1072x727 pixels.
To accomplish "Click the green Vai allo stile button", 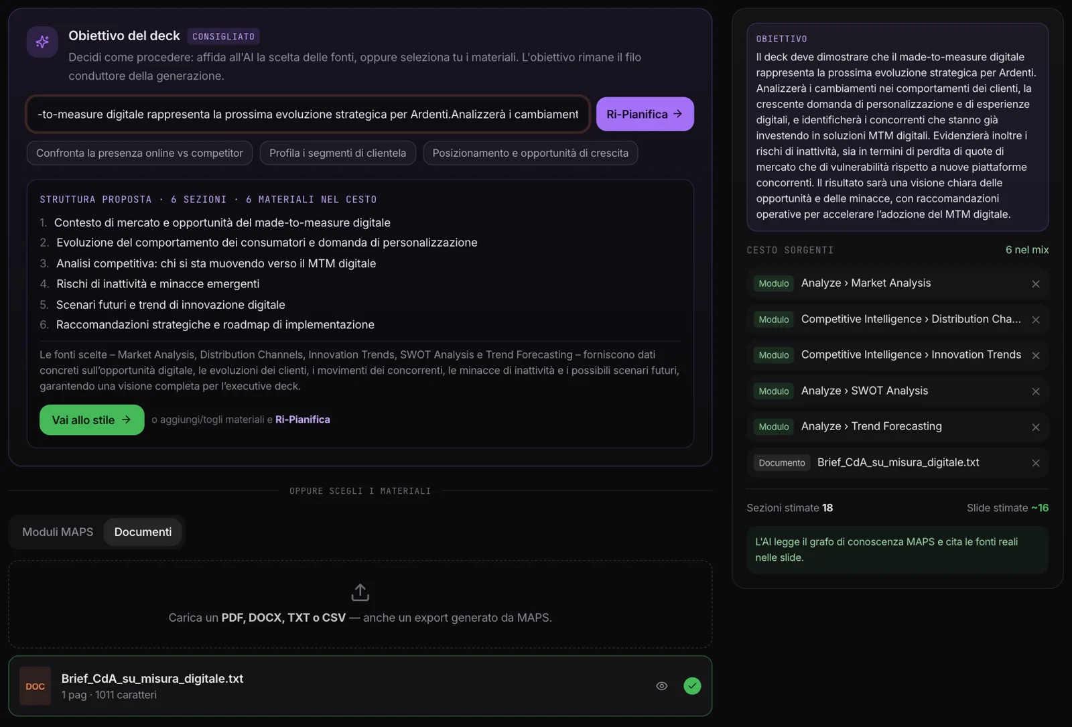I will 92,420.
